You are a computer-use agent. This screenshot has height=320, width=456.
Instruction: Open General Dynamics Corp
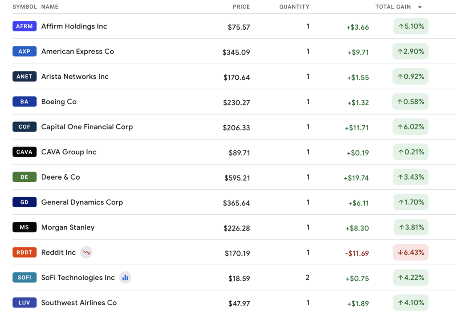82,202
